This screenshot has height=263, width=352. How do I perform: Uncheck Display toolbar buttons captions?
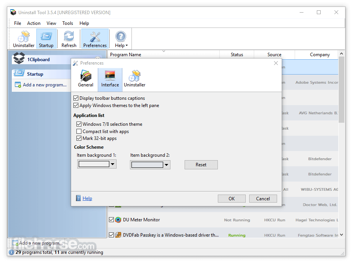pyautogui.click(x=76, y=98)
